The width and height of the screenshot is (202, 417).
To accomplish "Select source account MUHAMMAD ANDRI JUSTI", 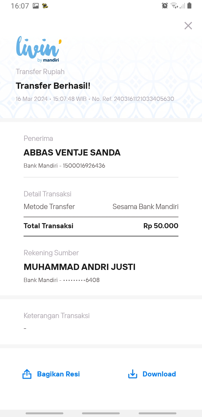I will point(79,267).
